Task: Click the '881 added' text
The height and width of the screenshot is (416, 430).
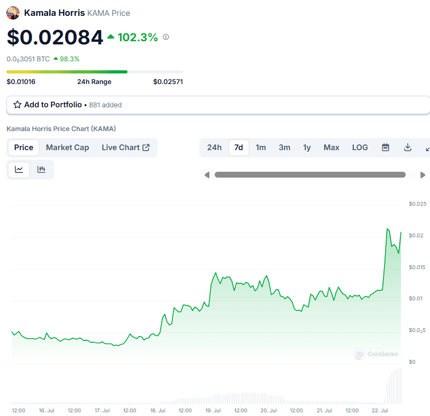Action: [105, 105]
